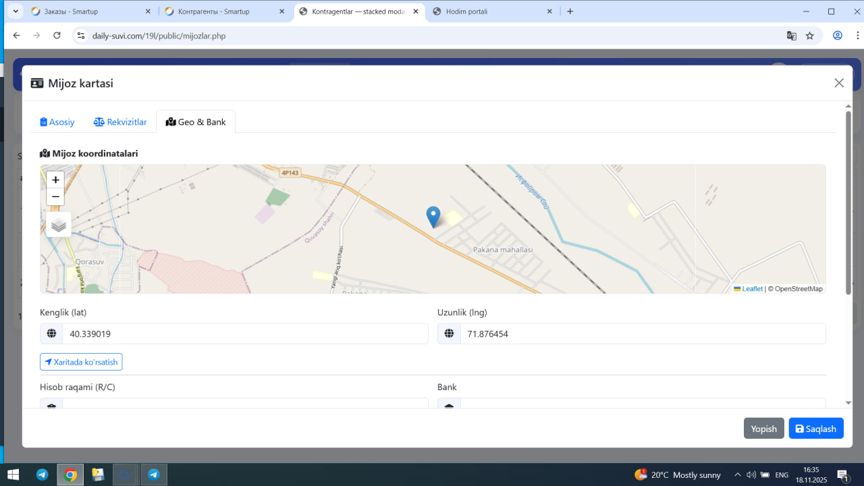
Task: Open the weather widget showing 20°C
Action: (x=678, y=475)
